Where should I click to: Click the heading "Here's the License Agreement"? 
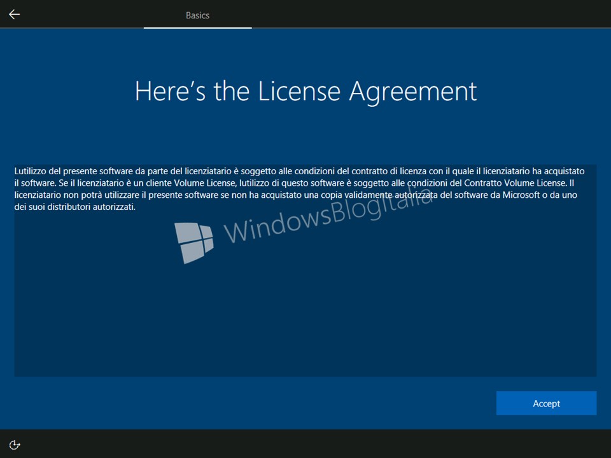click(x=305, y=92)
